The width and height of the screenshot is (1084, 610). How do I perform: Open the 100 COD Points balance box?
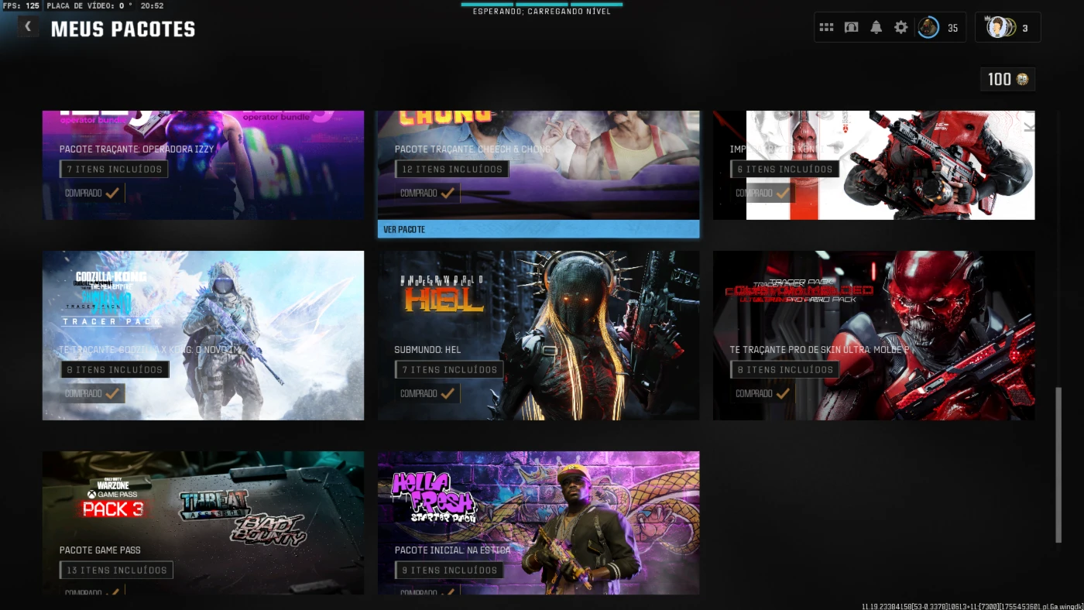(1007, 79)
